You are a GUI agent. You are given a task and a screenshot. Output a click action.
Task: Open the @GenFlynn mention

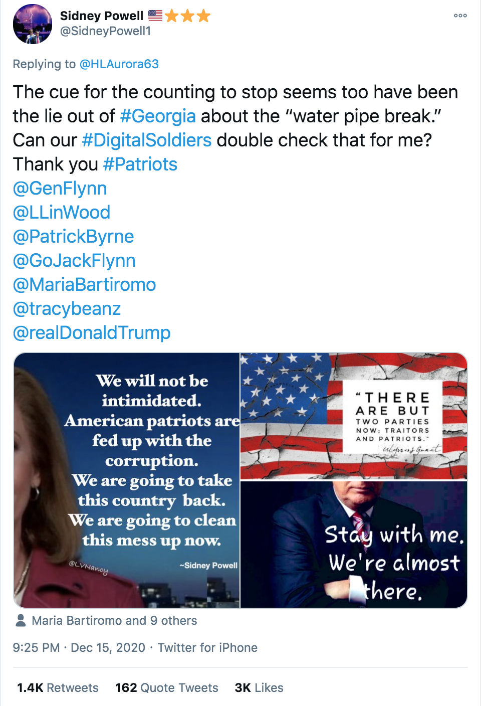point(60,189)
